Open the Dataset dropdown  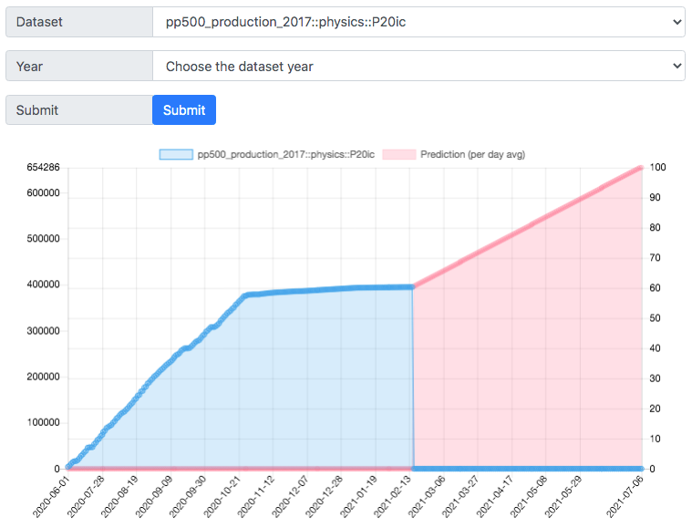pyautogui.click(x=418, y=22)
